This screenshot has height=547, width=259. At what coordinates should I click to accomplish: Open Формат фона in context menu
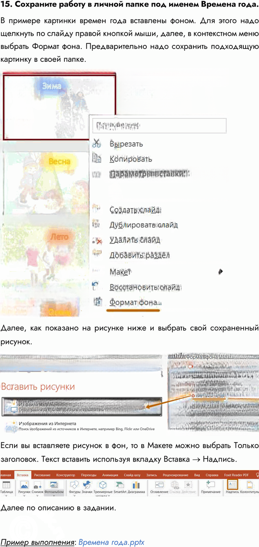click(135, 303)
